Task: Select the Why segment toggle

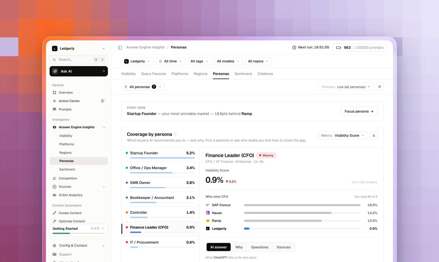Action: (x=239, y=247)
